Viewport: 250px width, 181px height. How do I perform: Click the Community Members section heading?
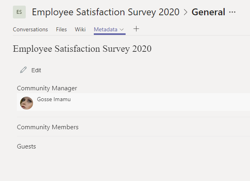click(x=48, y=127)
